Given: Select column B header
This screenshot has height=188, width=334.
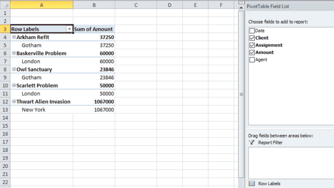Looking at the screenshot, I should pos(94,5).
